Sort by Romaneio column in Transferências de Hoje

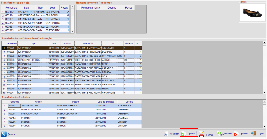[11, 7]
